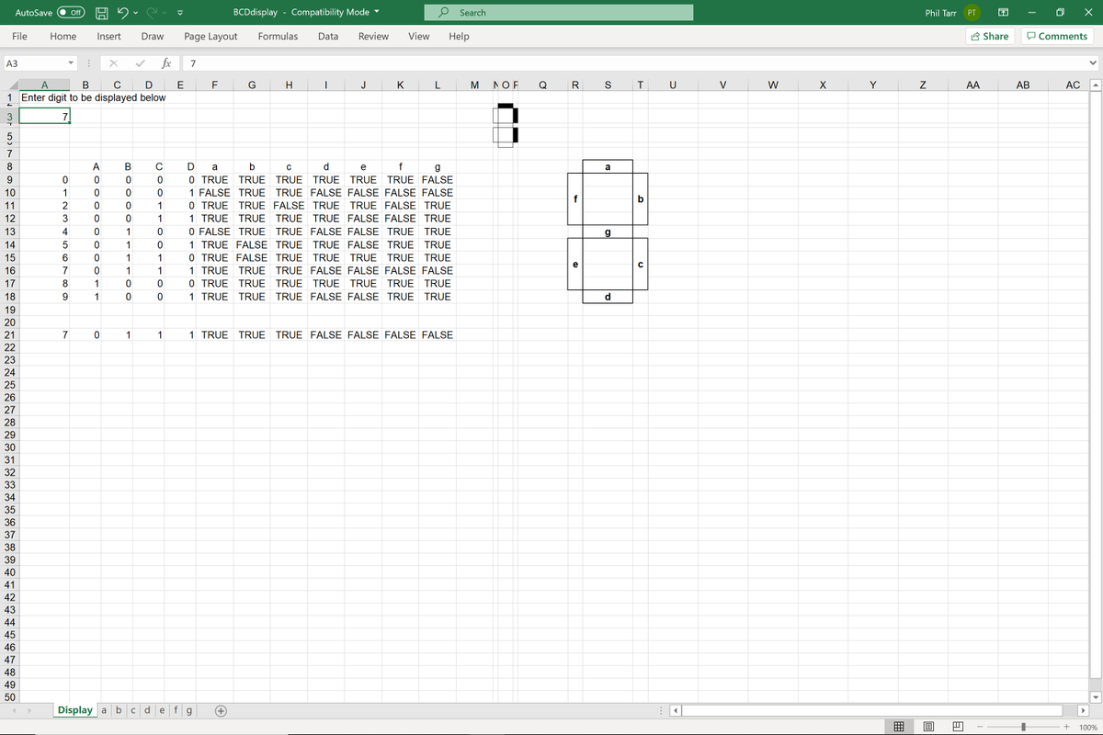Add a new sheet with plus icon

pyautogui.click(x=221, y=710)
